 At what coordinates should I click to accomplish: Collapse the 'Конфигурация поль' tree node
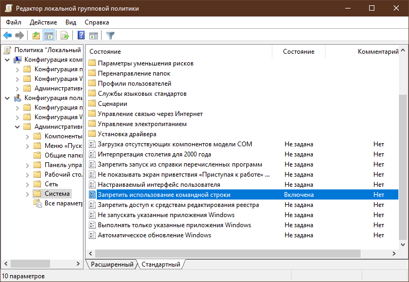[x=7, y=98]
